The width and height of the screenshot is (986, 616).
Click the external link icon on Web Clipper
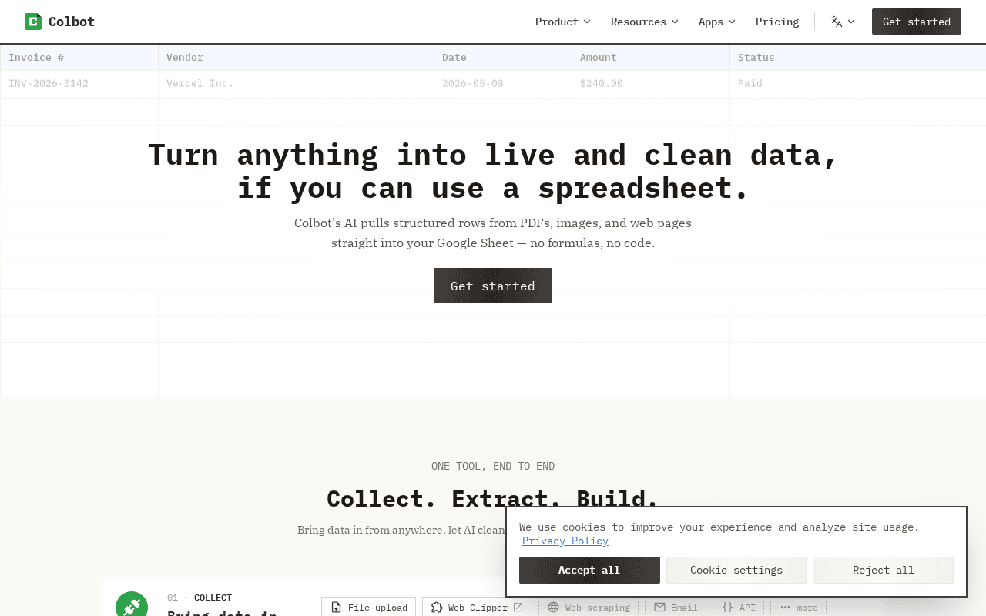(x=518, y=608)
